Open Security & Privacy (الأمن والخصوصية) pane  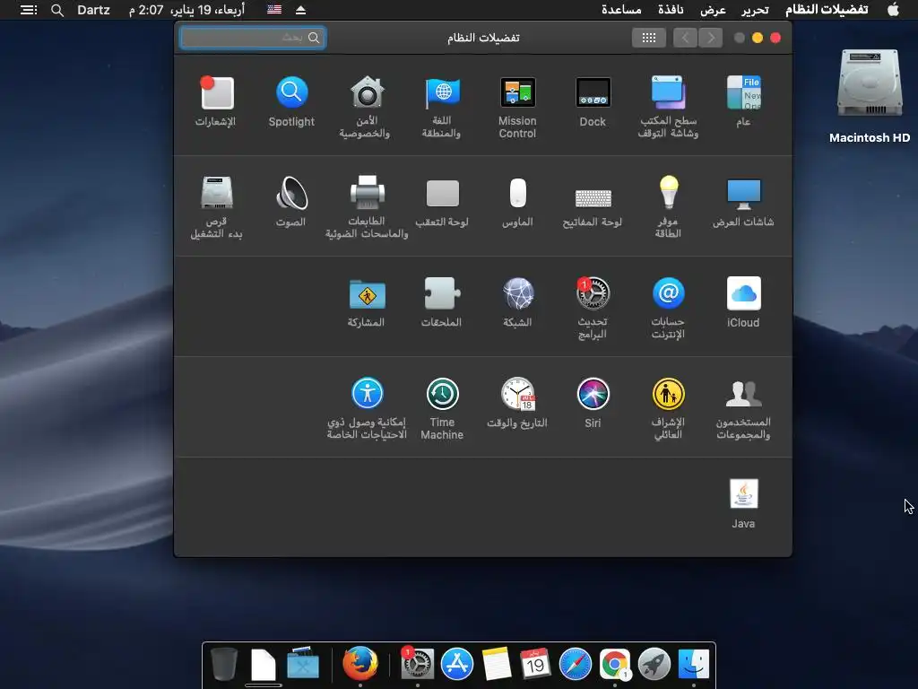tap(367, 107)
